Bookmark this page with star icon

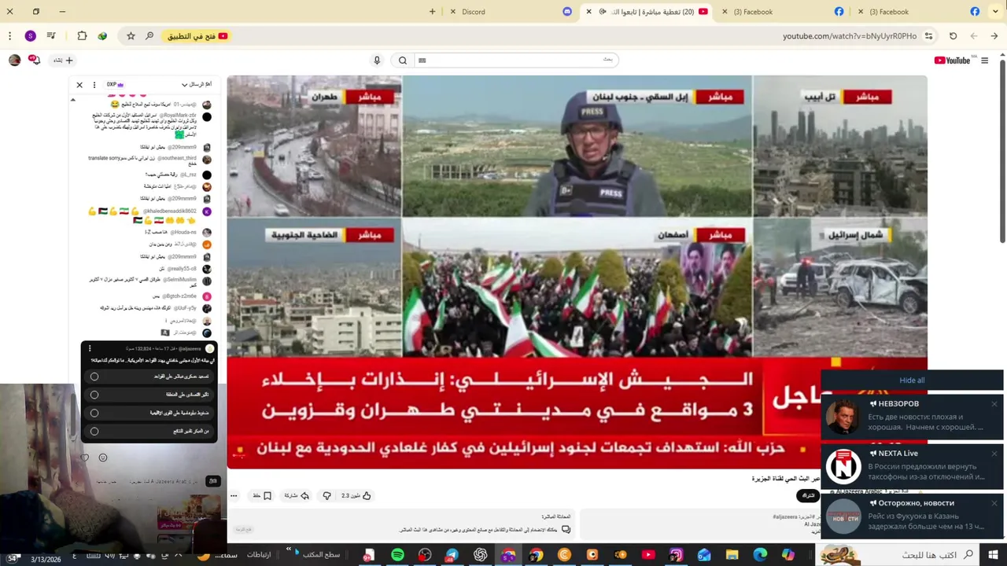[x=131, y=36]
